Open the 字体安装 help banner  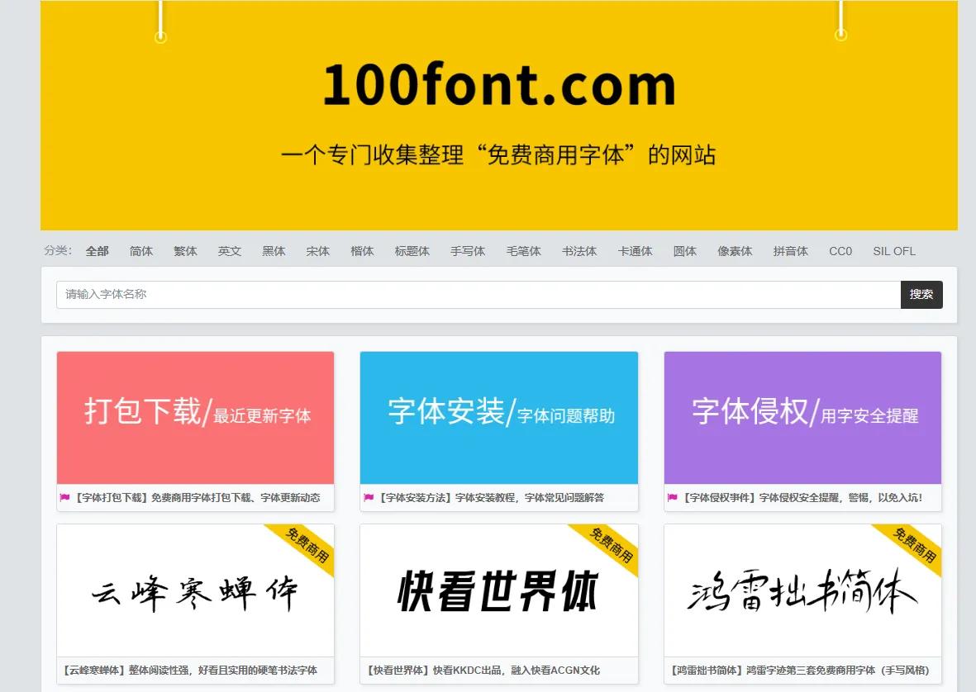point(499,417)
